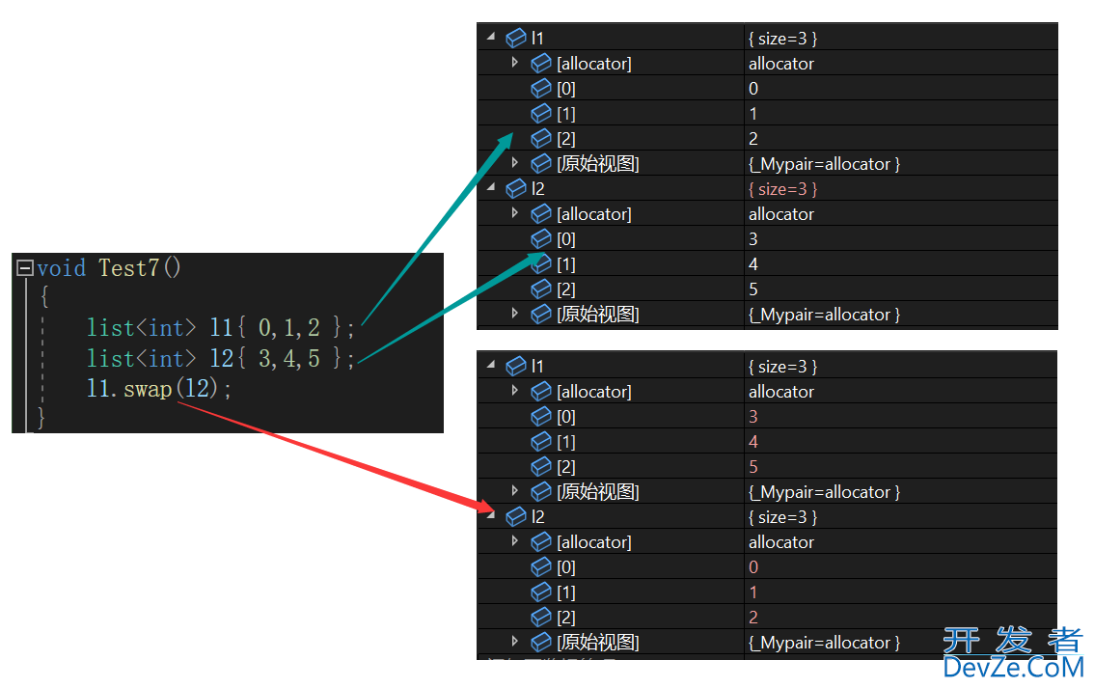Image resolution: width=1094 pixels, height=688 pixels.
Task: Click the cube icon beside l1 in bottom watch panel
Action: coord(516,366)
